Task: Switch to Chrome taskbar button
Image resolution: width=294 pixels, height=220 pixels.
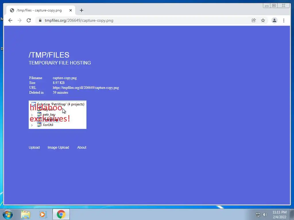Action: [61, 214]
